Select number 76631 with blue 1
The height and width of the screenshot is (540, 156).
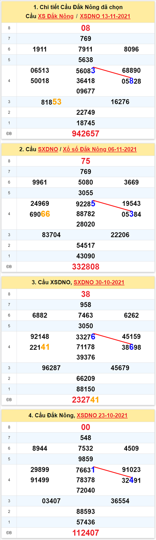[x=85, y=470]
